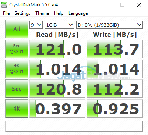Click the Read [MB/s] column header
148x135 pixels.
click(57, 35)
